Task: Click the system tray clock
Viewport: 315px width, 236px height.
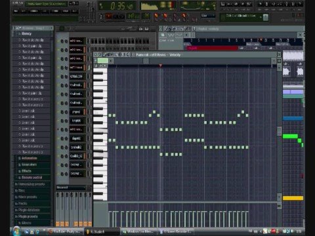Action: [299, 231]
